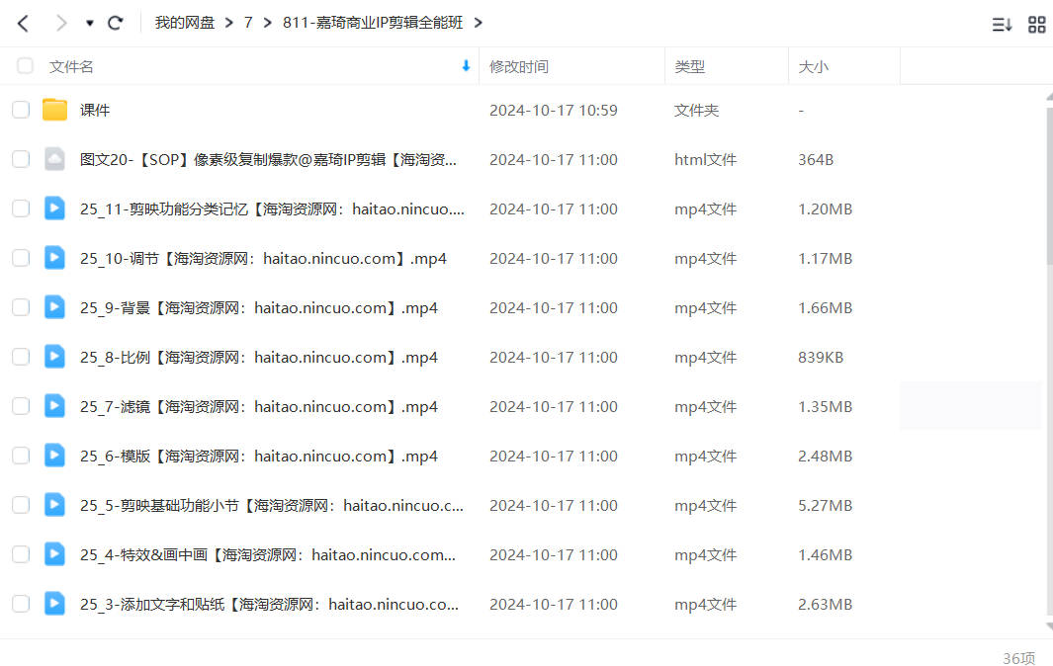
Task: Open the 课件 folder name
Action: (x=95, y=110)
